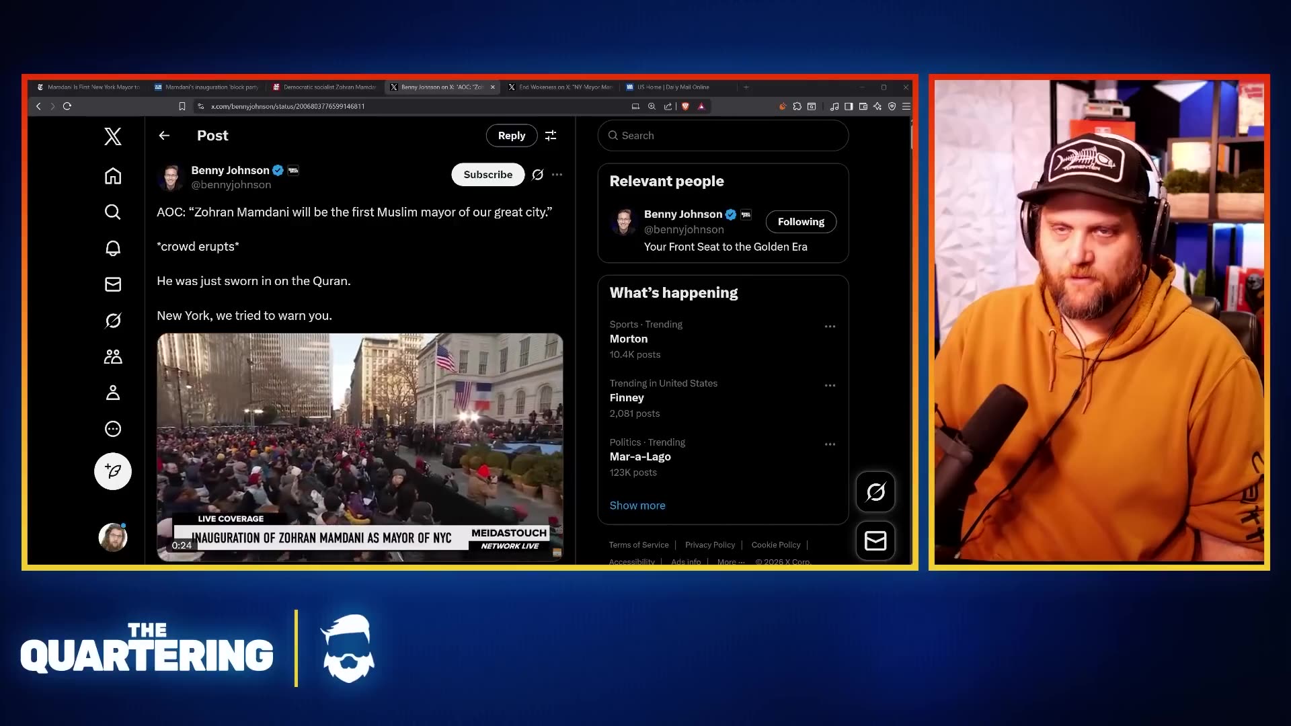Click back arrow beside Post heading
The width and height of the screenshot is (1291, 726).
[164, 136]
